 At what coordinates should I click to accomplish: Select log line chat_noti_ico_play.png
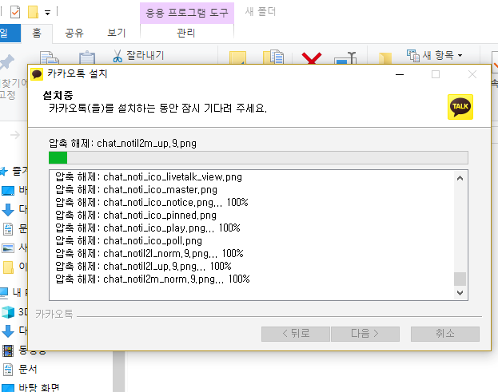(148, 228)
